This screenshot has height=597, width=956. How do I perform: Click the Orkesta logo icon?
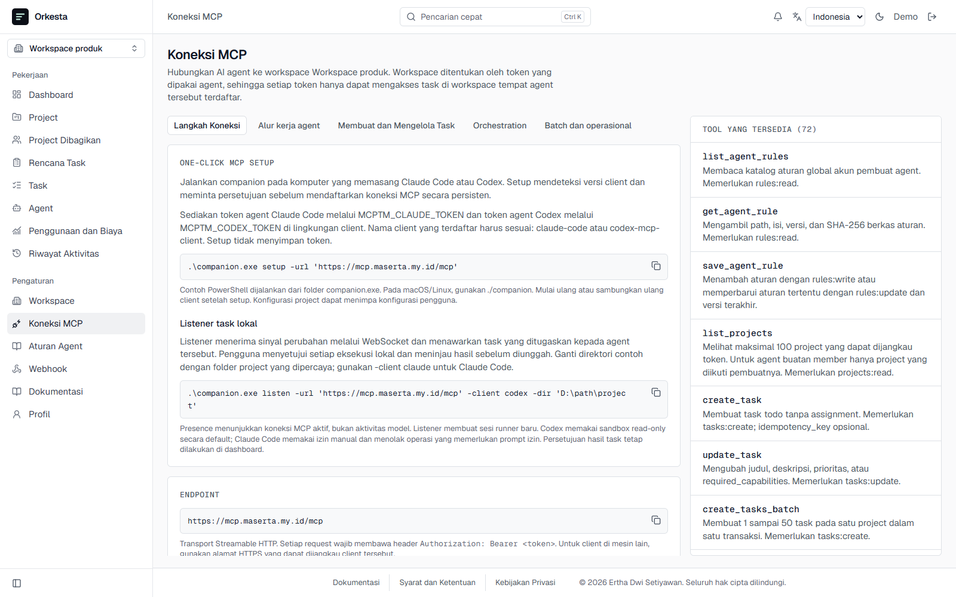20,17
